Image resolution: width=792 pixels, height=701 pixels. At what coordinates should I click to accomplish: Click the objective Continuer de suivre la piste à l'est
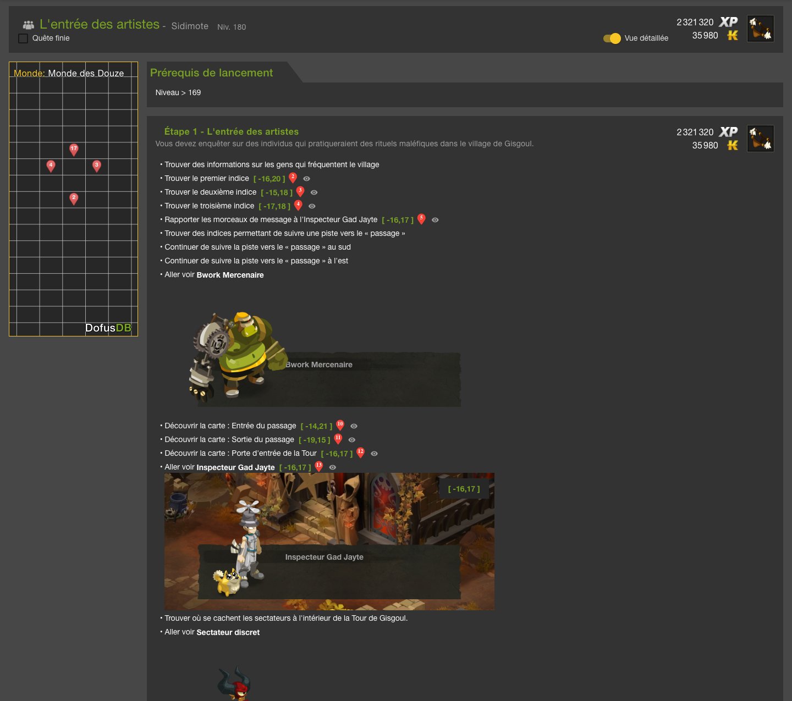point(256,261)
